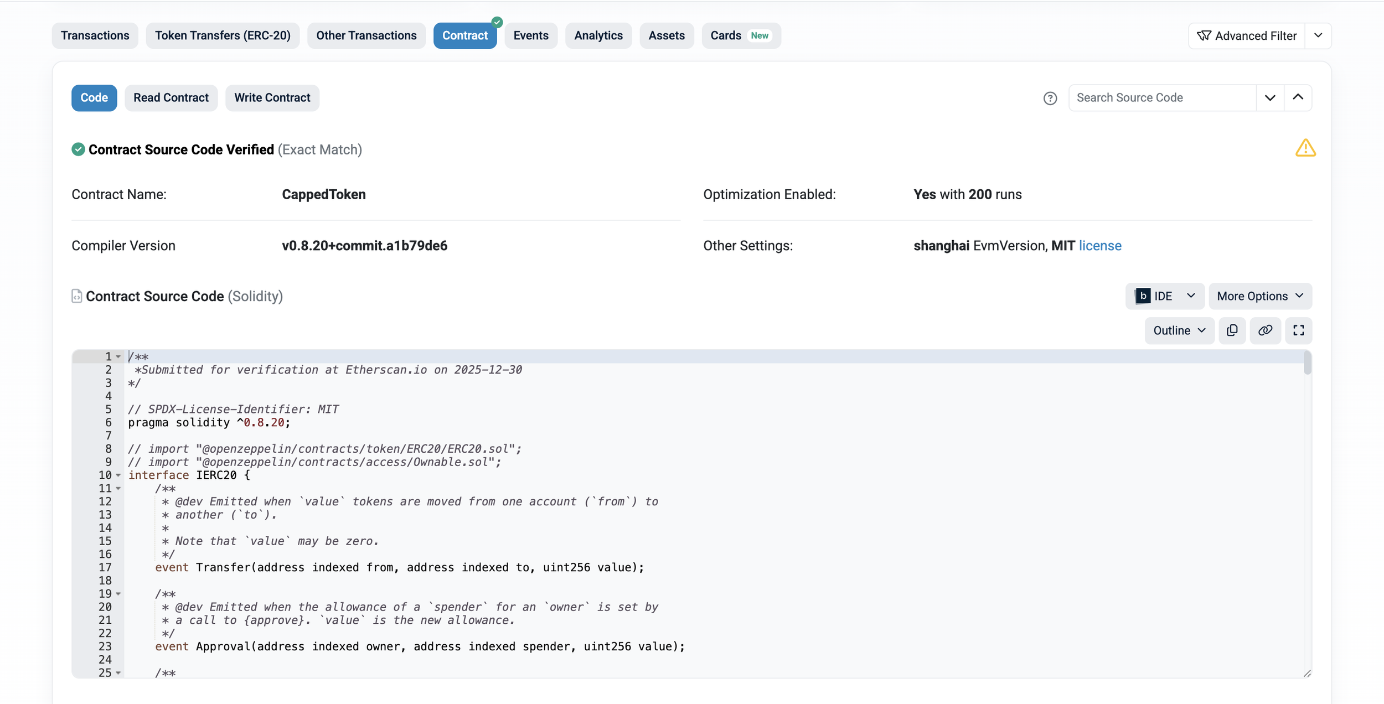1384x704 pixels.
Task: Click the yellow warning triangle icon
Action: coord(1305,148)
